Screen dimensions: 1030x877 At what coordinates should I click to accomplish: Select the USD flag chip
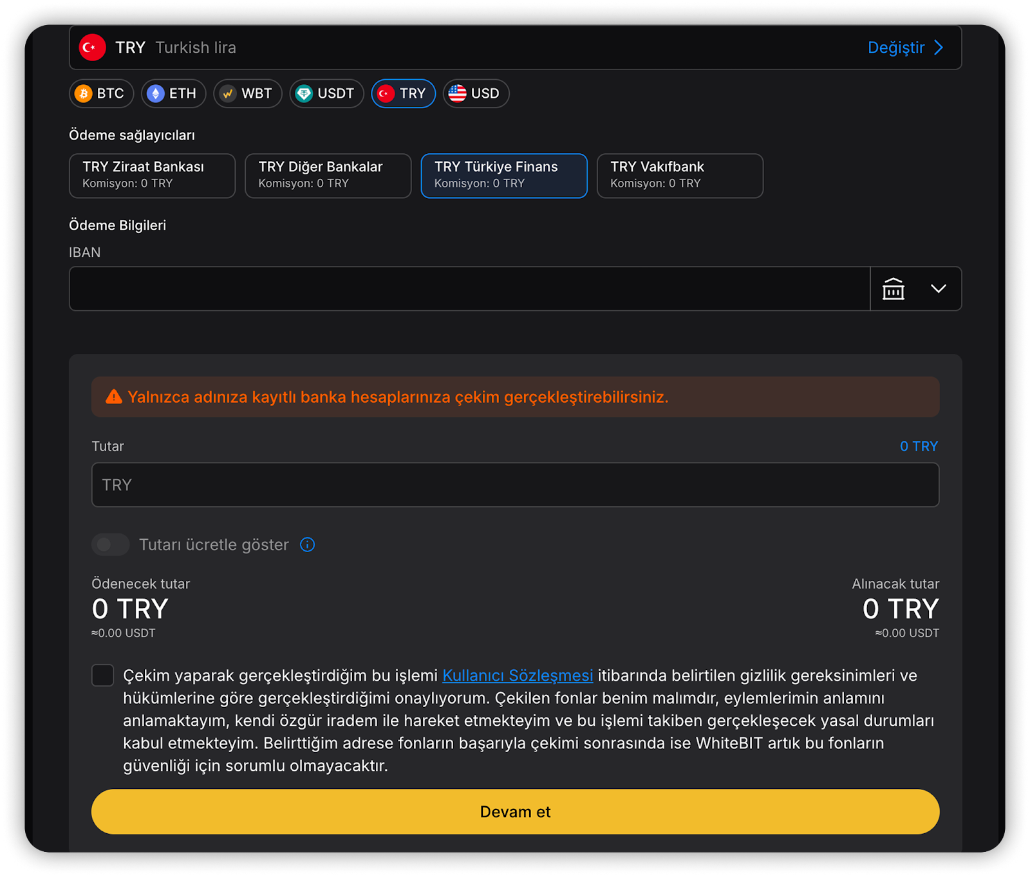[x=475, y=93]
